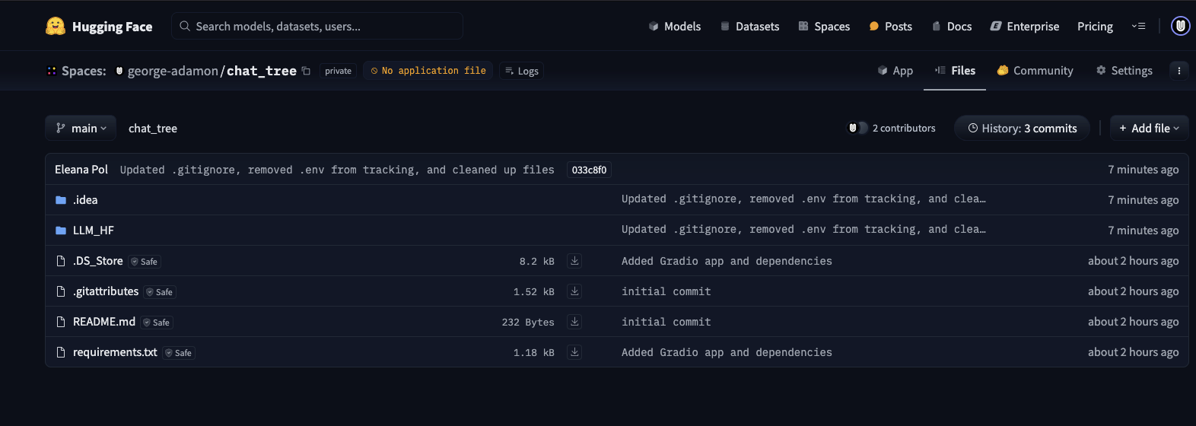The width and height of the screenshot is (1196, 426).
Task: Expand the navigation more-options menu
Action: [1138, 27]
